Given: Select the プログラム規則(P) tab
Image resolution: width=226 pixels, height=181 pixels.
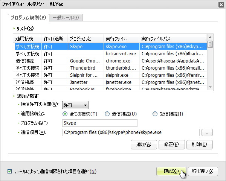Looking at the screenshot, I should coord(28,18).
